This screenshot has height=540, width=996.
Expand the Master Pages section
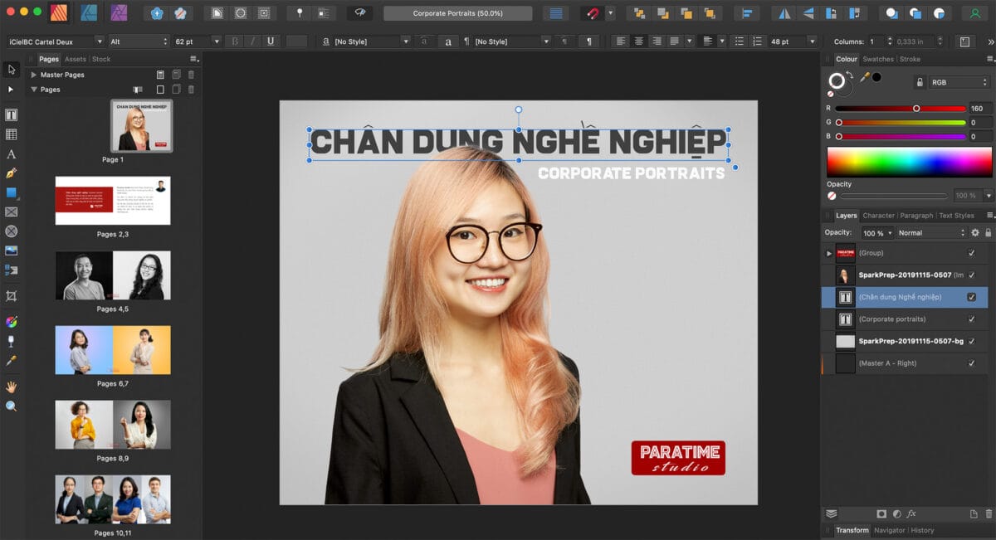point(34,75)
